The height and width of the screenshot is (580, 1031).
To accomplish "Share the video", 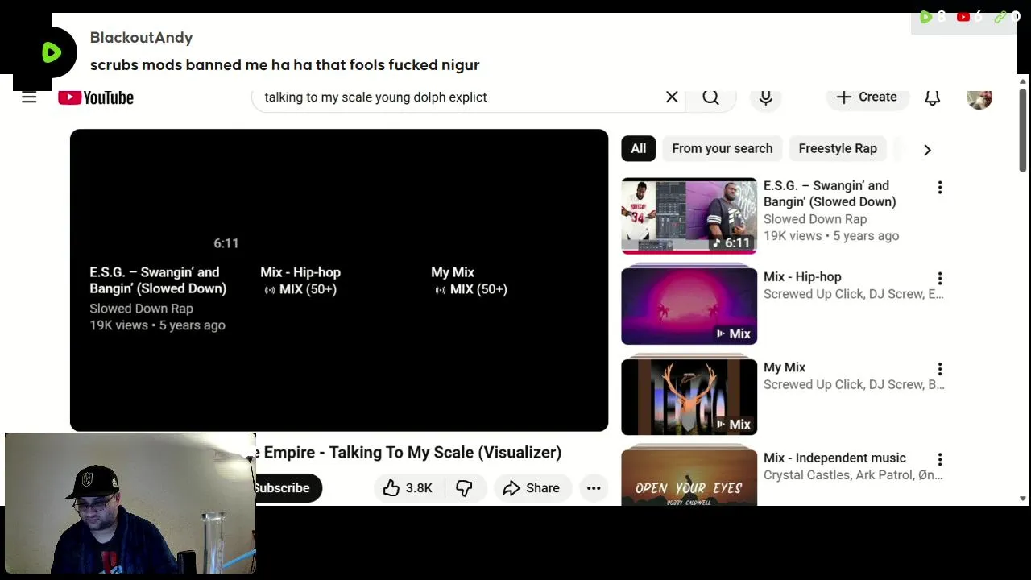I will 531,487.
